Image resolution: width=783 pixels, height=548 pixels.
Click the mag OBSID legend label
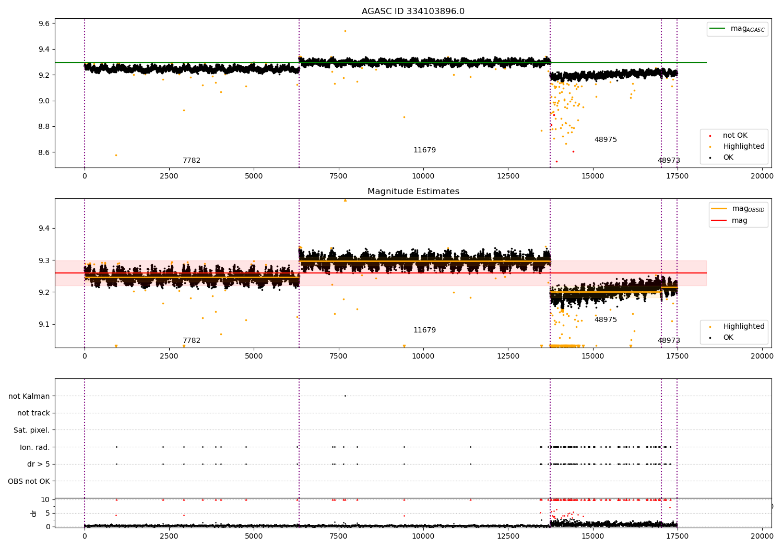coord(748,209)
